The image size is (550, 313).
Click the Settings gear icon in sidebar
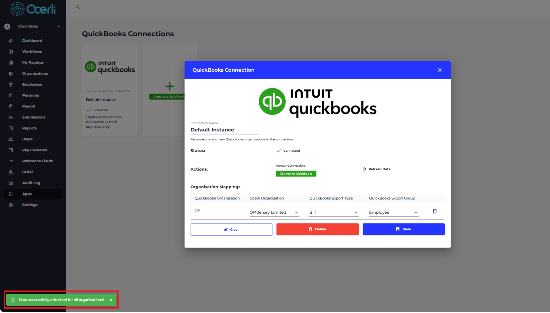pos(11,205)
